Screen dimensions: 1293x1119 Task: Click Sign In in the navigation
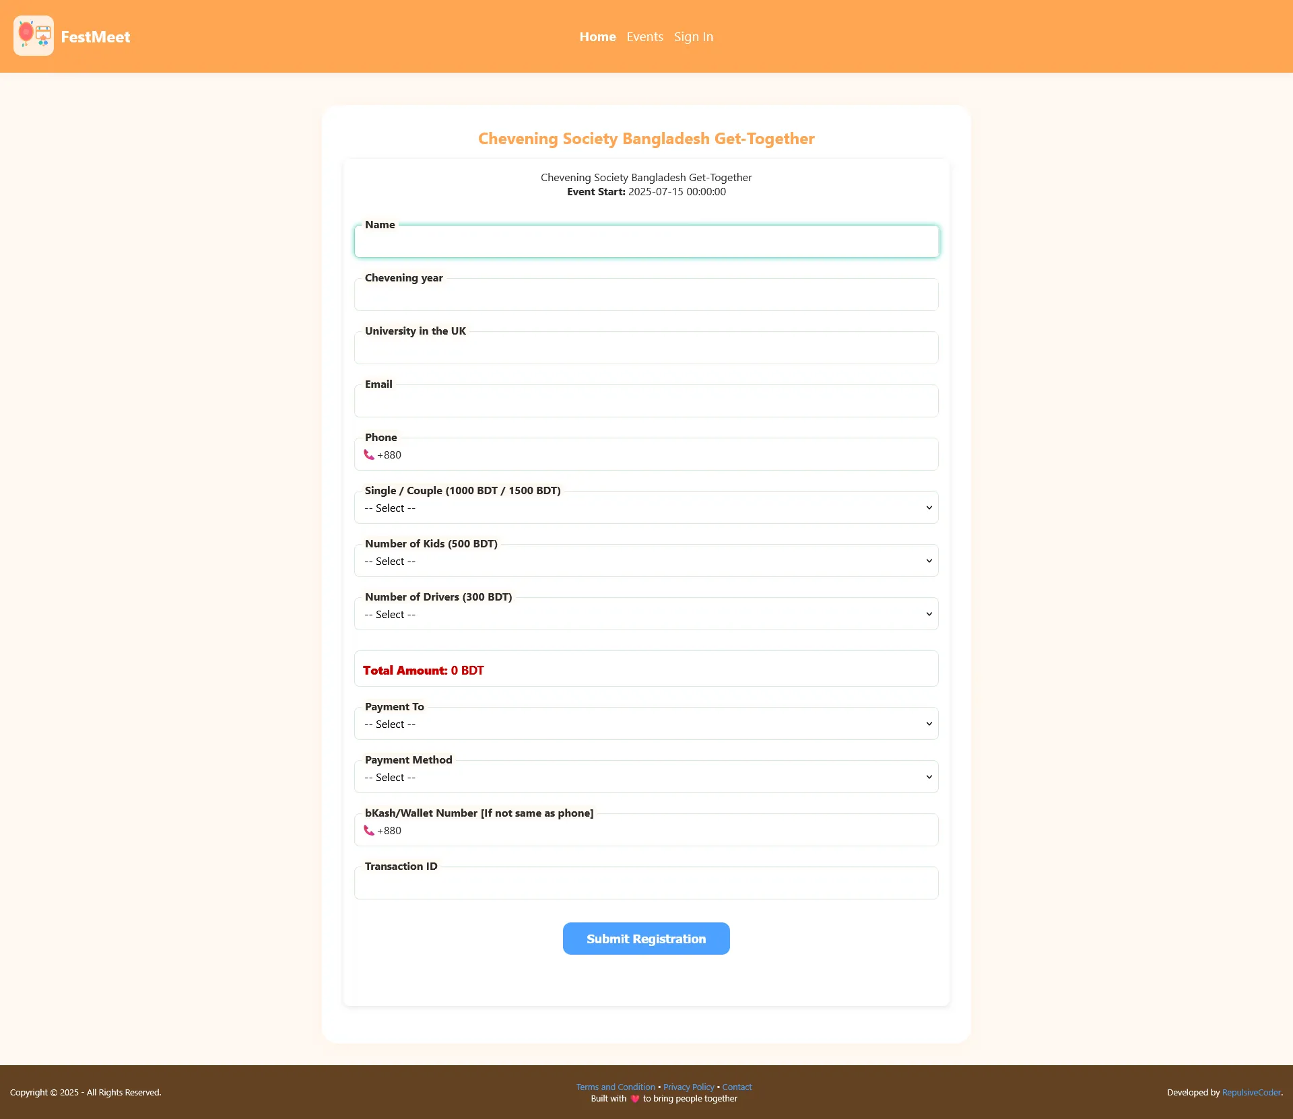point(693,37)
